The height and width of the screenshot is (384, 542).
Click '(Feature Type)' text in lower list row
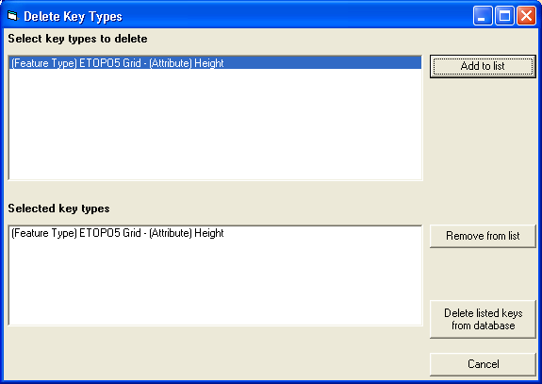(x=44, y=233)
